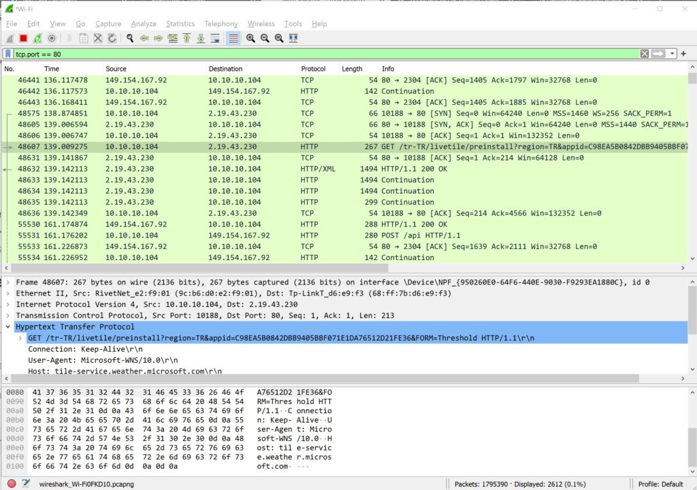Select packet 48605 SYN, ACK row
697x490 pixels.
pos(344,124)
